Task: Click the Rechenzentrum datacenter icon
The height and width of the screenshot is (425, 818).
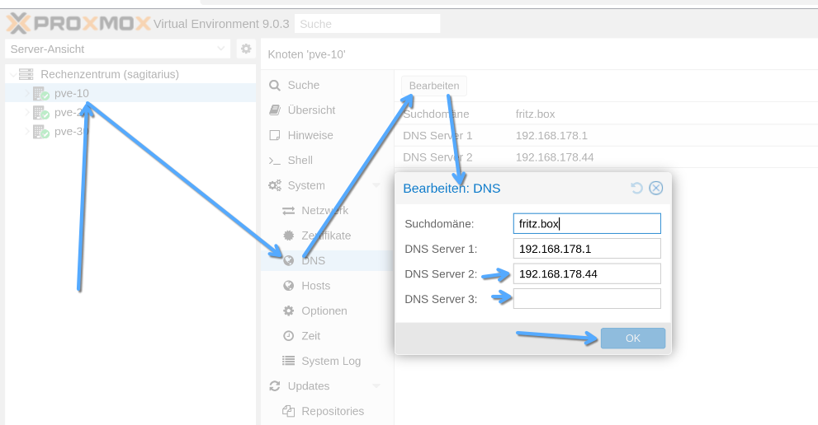Action: tap(26, 74)
